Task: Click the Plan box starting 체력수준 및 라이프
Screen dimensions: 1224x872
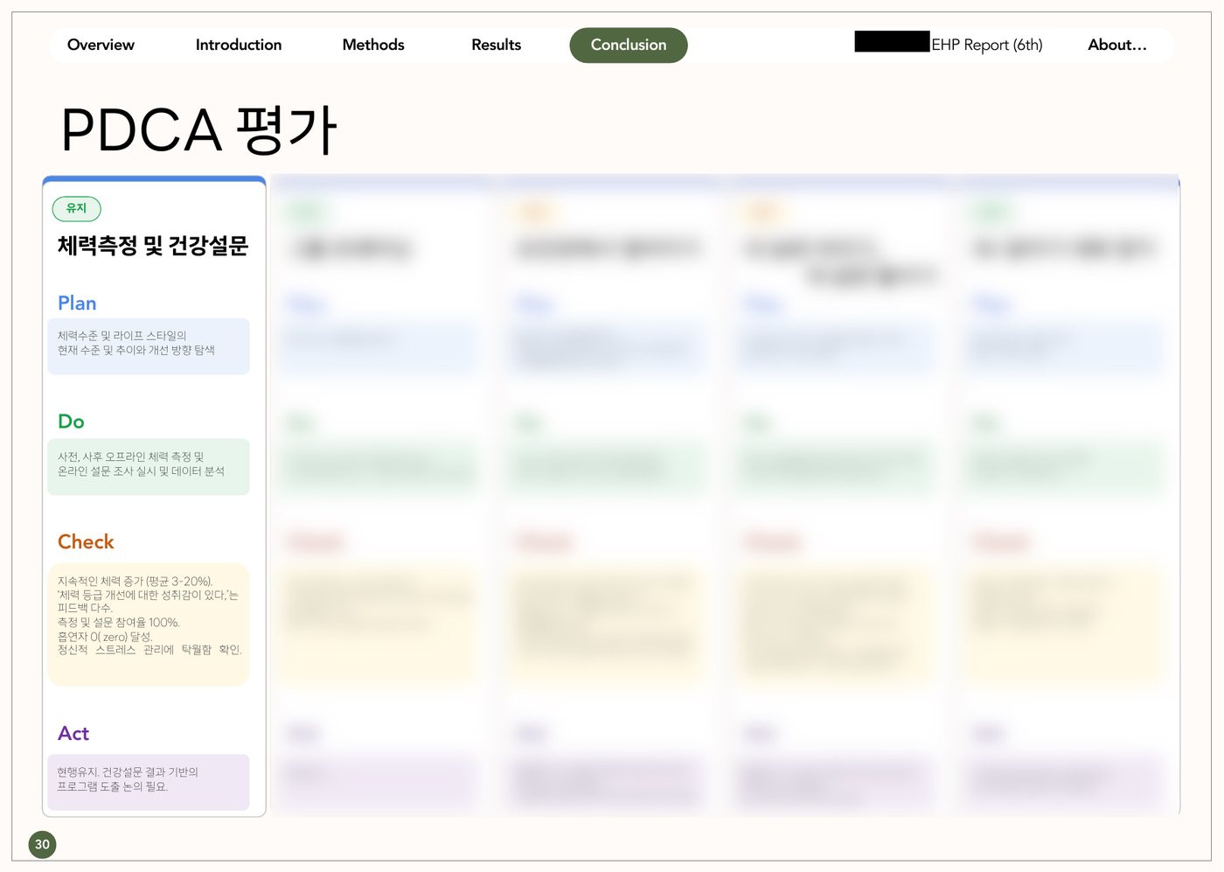Action: pos(149,346)
